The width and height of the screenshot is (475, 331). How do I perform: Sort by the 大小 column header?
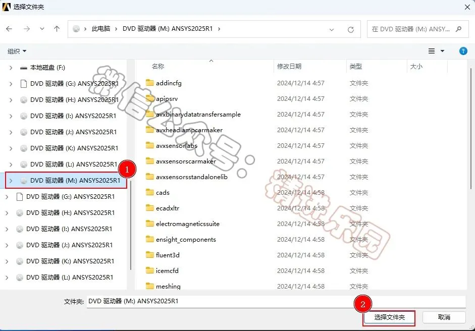pyautogui.click(x=416, y=66)
